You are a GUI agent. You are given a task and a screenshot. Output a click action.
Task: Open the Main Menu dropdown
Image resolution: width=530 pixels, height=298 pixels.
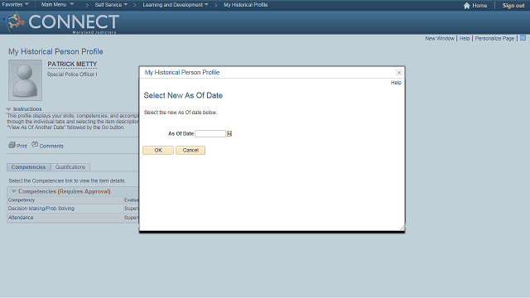57,5
